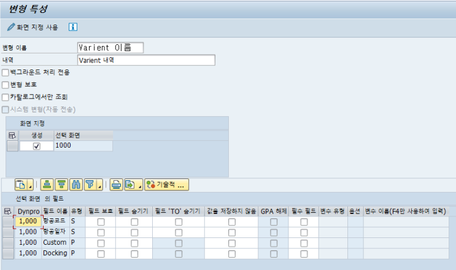Check 필드 보호 for Docking row
Screen dimensions: 456x270
pyautogui.click(x=101, y=254)
